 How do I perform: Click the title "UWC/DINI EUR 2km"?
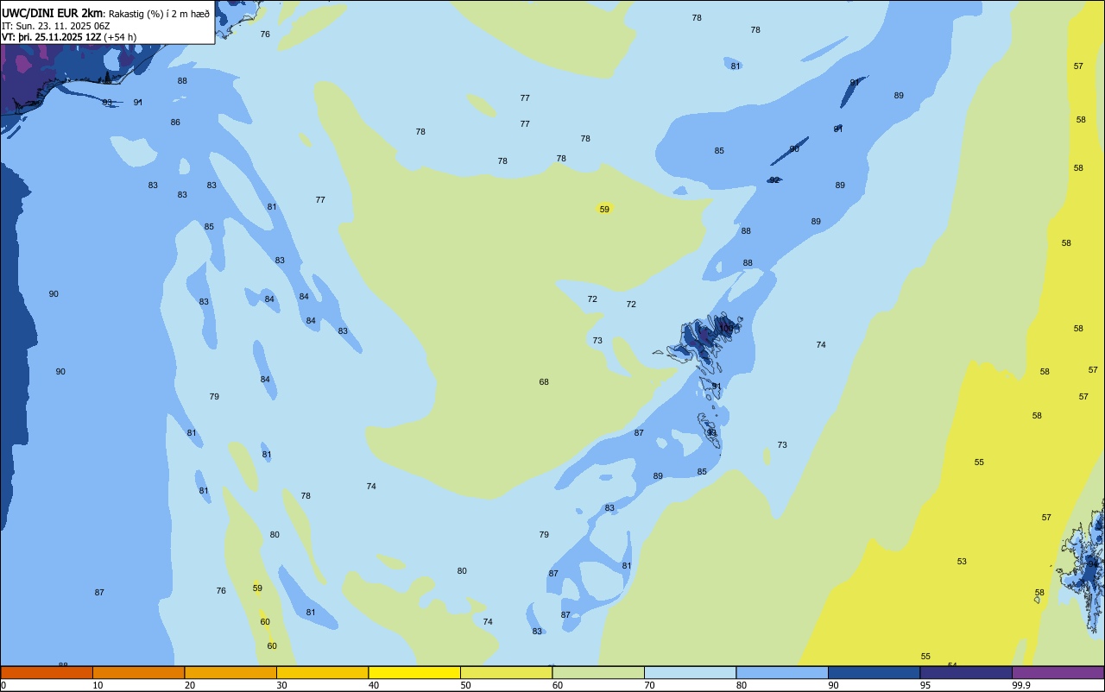pyautogui.click(x=53, y=12)
